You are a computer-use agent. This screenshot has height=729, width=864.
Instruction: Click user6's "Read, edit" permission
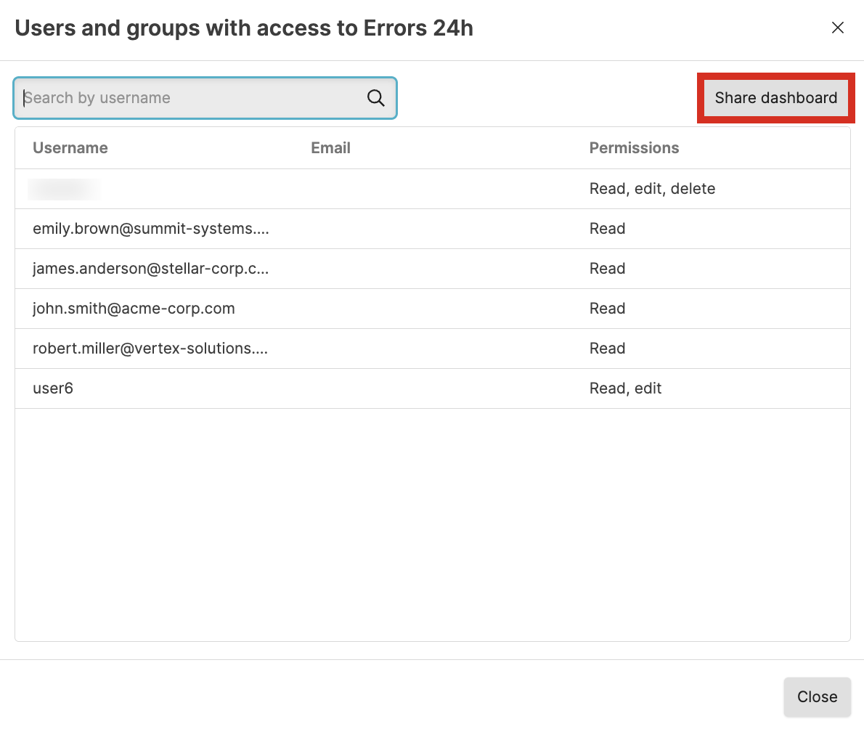click(x=625, y=388)
